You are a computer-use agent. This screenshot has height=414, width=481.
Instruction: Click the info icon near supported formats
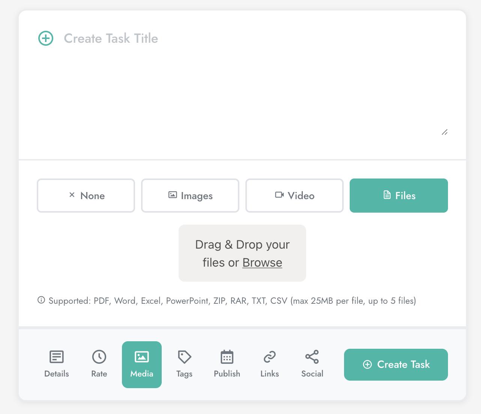(41, 300)
